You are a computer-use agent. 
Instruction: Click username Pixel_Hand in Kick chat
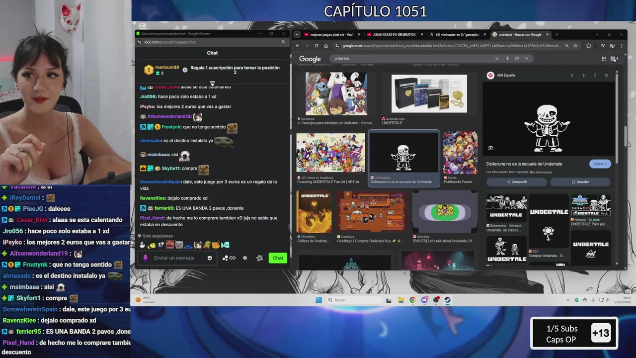(x=152, y=218)
